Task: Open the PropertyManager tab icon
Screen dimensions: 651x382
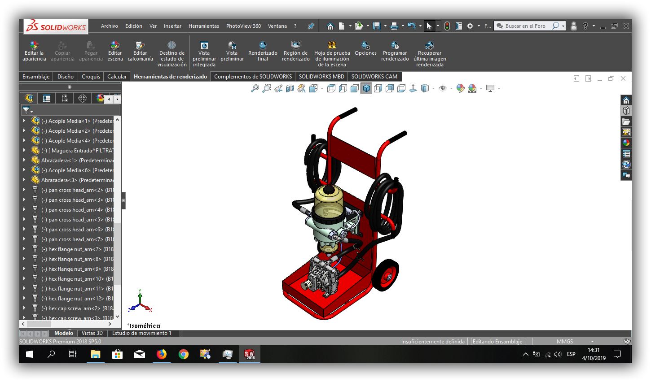Action: coord(47,98)
